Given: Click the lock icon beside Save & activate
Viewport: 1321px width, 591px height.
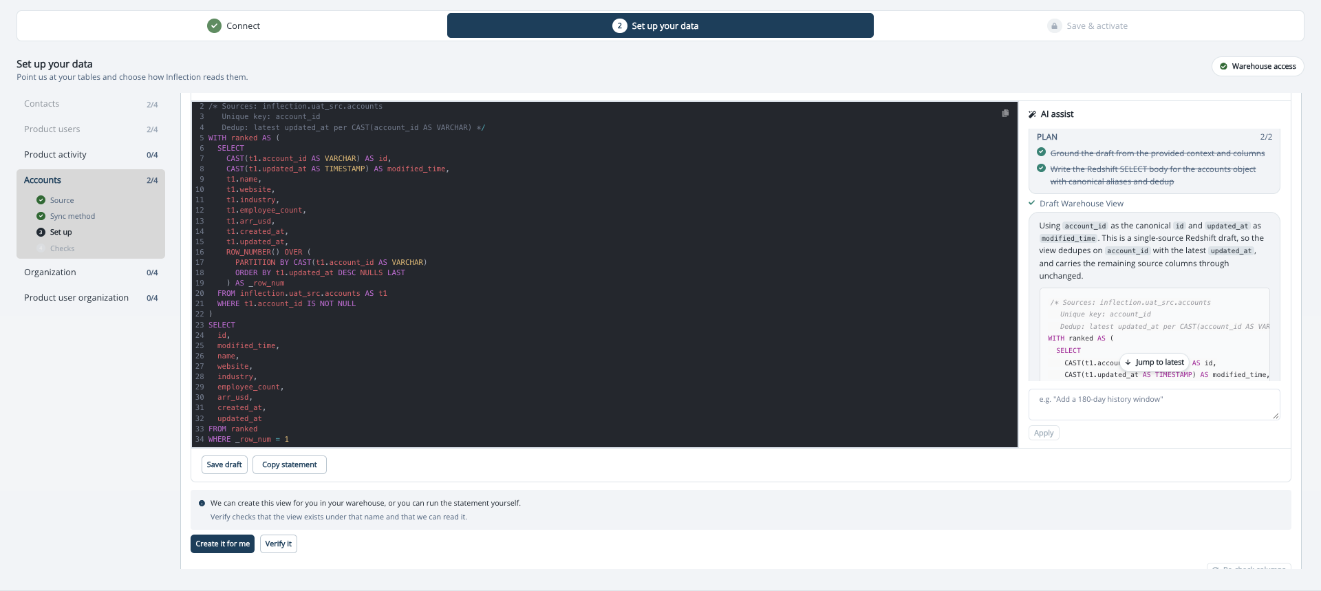Looking at the screenshot, I should tap(1054, 25).
